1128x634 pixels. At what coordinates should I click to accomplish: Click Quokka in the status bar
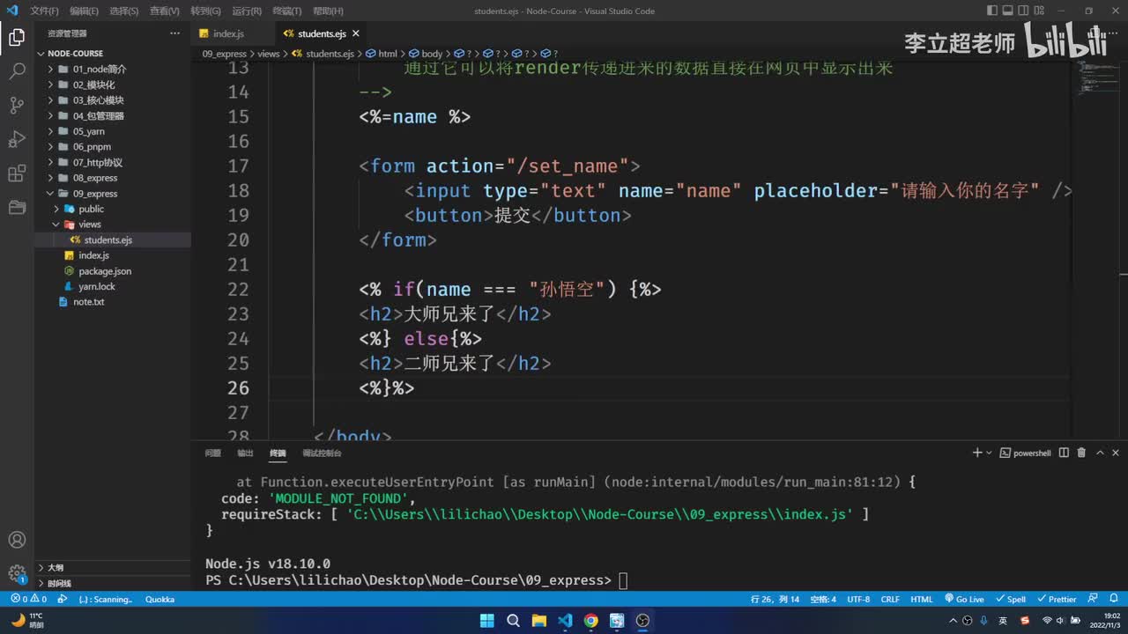[160, 599]
